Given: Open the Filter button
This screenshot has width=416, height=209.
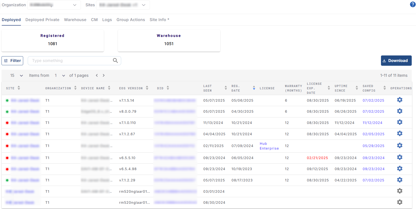Looking at the screenshot, I should [12, 60].
